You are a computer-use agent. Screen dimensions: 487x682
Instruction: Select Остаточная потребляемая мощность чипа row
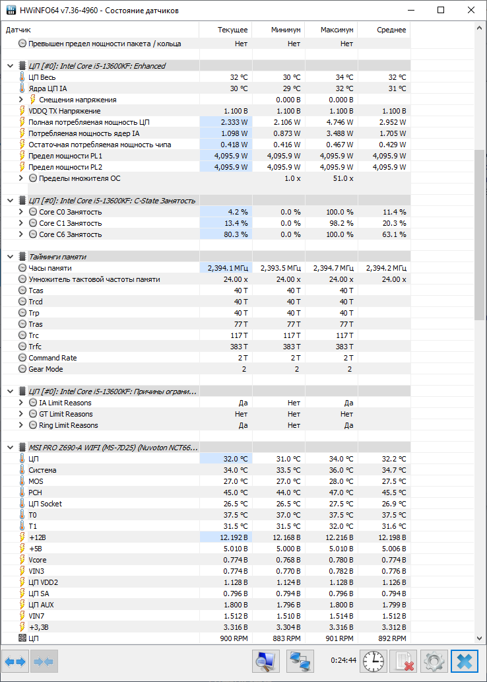(206, 145)
